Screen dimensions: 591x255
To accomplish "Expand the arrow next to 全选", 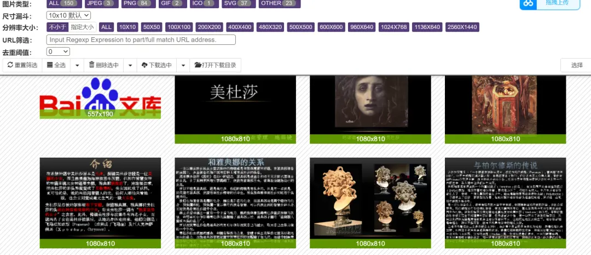I will coord(77,65).
